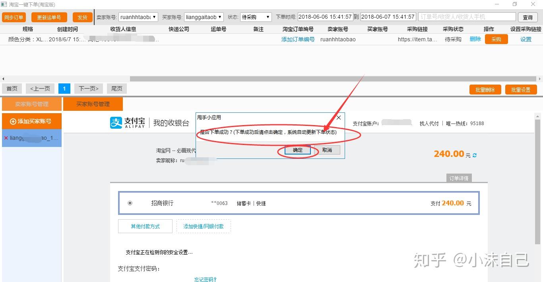The width and height of the screenshot is (543, 282).
Task: Open the 订单详情 tab
Action: pos(459,178)
